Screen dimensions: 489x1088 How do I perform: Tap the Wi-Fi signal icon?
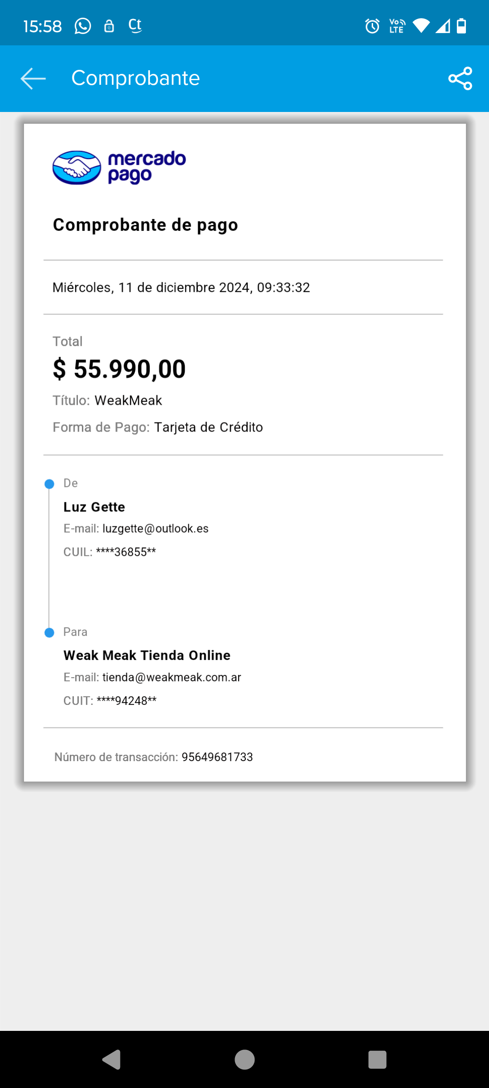click(x=421, y=26)
